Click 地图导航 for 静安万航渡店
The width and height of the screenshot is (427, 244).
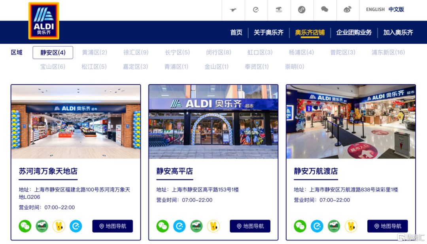(387, 226)
